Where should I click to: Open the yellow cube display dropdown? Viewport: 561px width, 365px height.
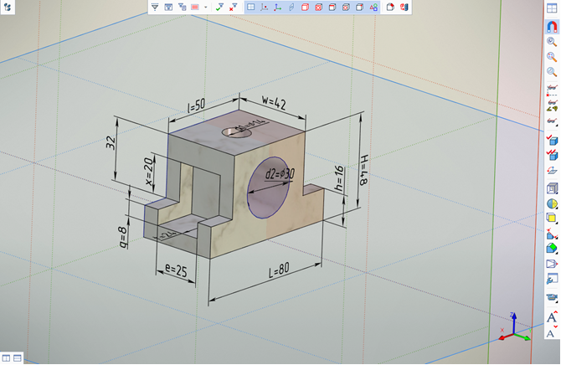tap(552, 218)
